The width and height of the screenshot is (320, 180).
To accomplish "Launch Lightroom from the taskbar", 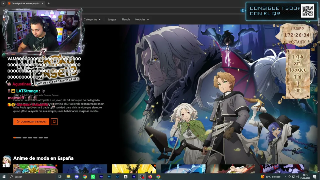I will click(117, 177).
